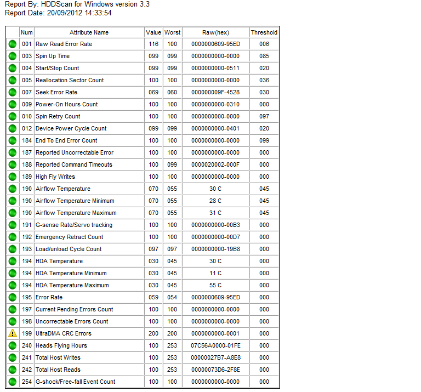Click the yellow warning icon for UltraDMA CRC Errors
This screenshot has width=421, height=392.
[x=13, y=333]
